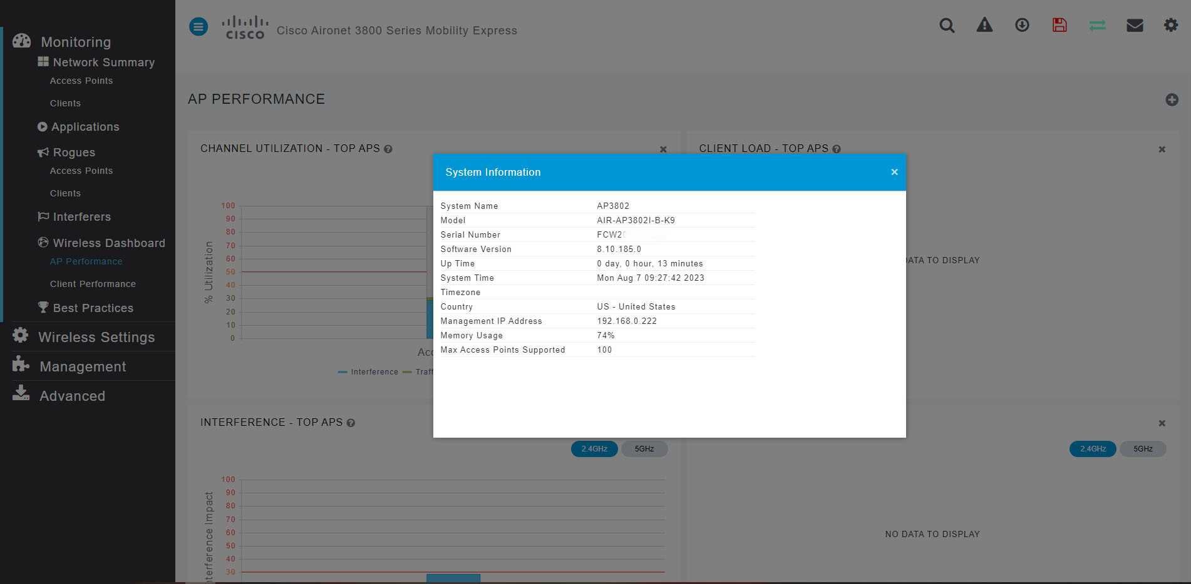Open the settings gear icon
The height and width of the screenshot is (584, 1191).
point(1171,25)
